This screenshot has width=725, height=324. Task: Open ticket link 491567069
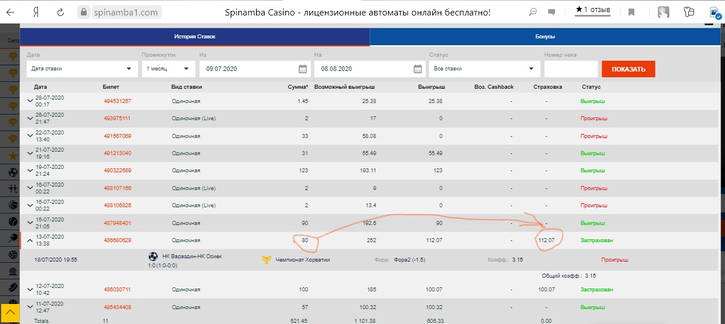point(118,136)
